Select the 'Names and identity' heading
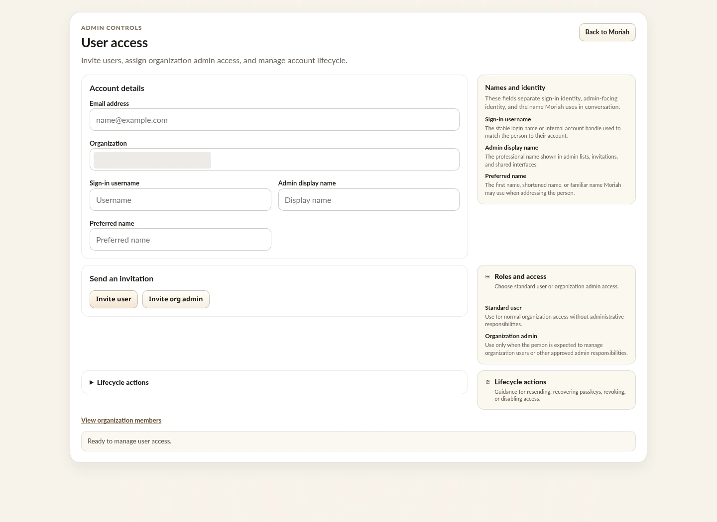 pyautogui.click(x=515, y=87)
